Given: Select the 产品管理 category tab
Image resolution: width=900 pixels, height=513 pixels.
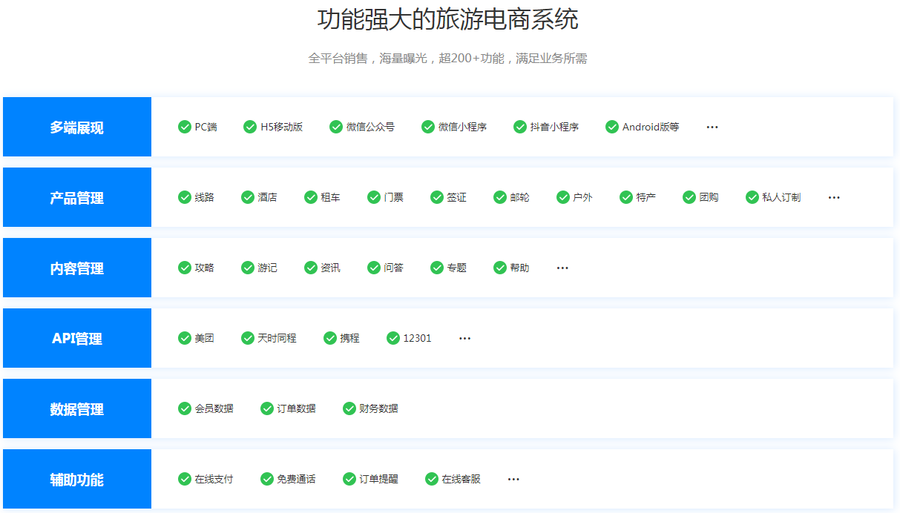Looking at the screenshot, I should (77, 197).
